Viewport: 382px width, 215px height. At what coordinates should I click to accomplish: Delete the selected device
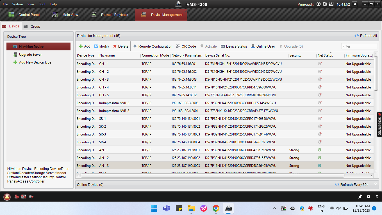pos(120,46)
